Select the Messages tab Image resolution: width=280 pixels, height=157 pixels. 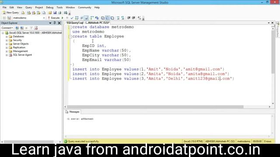[72, 112]
